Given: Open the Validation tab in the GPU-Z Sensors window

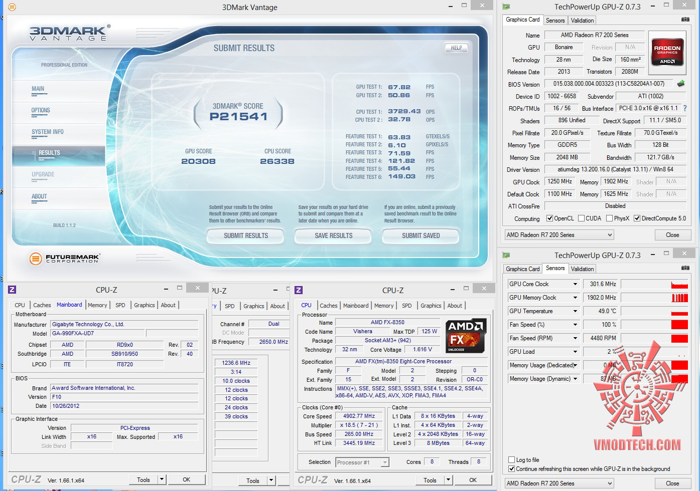Looking at the screenshot, I should coord(582,269).
